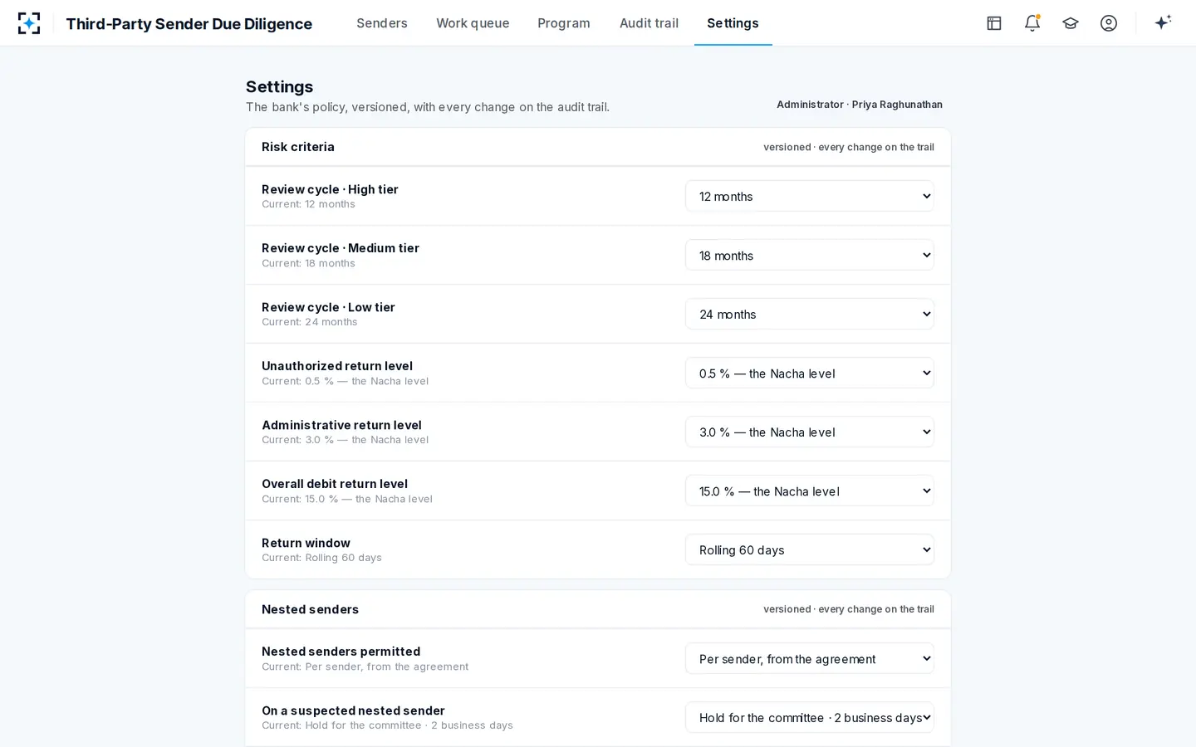
Task: Click the 'Overall debit return level' label
Action: coord(335,484)
